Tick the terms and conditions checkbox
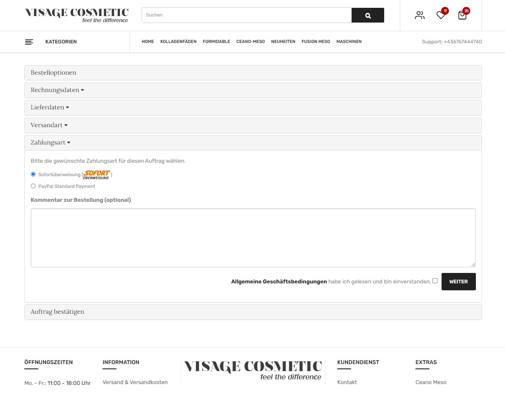This screenshot has width=505, height=404. tap(435, 281)
